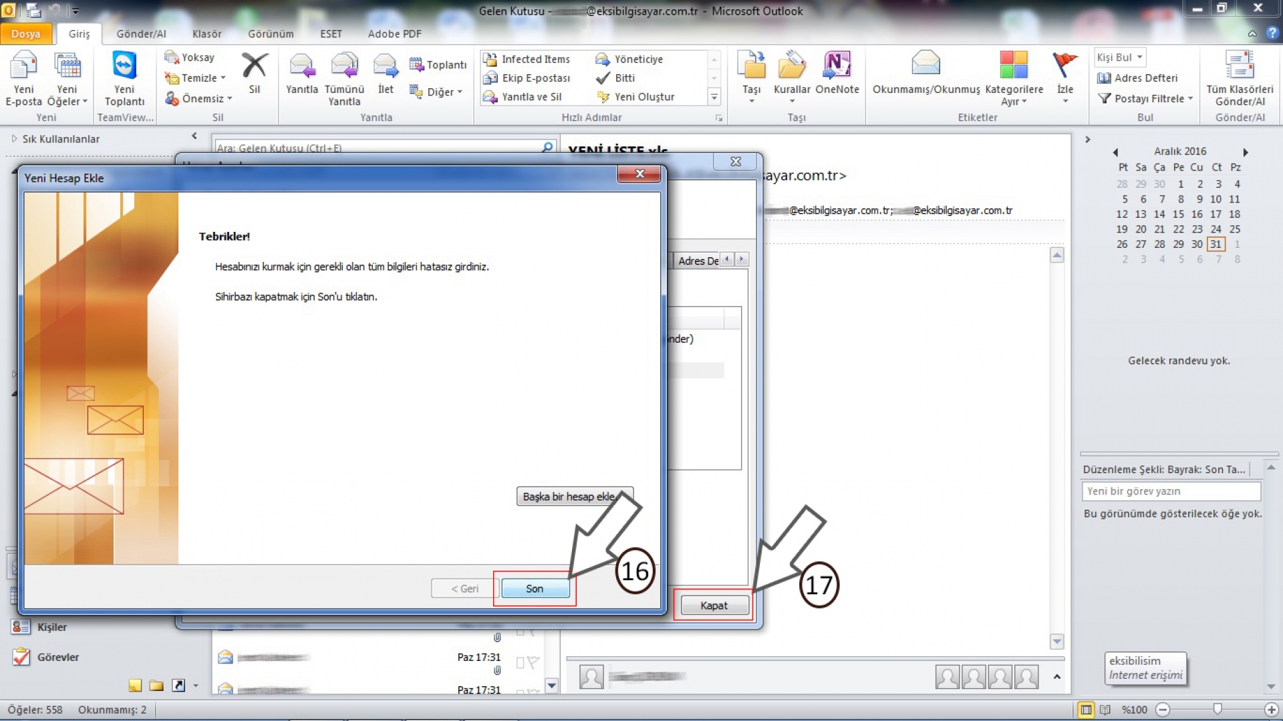Adjust the zoom slider in status bar

(1218, 710)
